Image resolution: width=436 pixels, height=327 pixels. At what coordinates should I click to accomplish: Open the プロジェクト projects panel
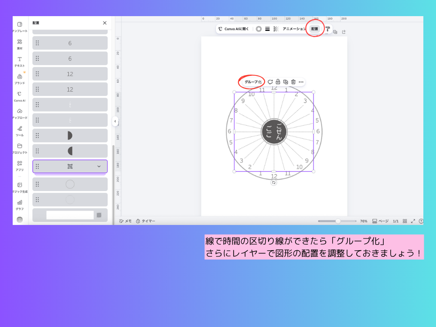20,148
